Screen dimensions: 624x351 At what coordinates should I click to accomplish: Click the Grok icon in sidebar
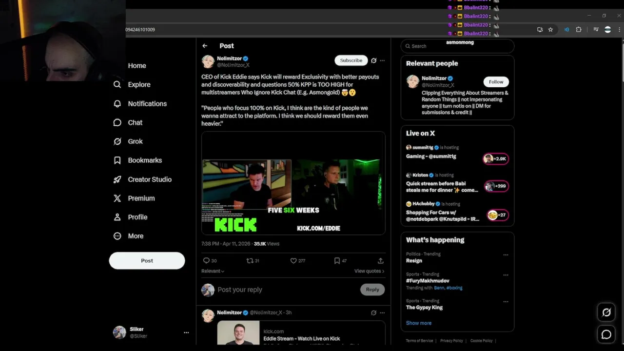(117, 141)
